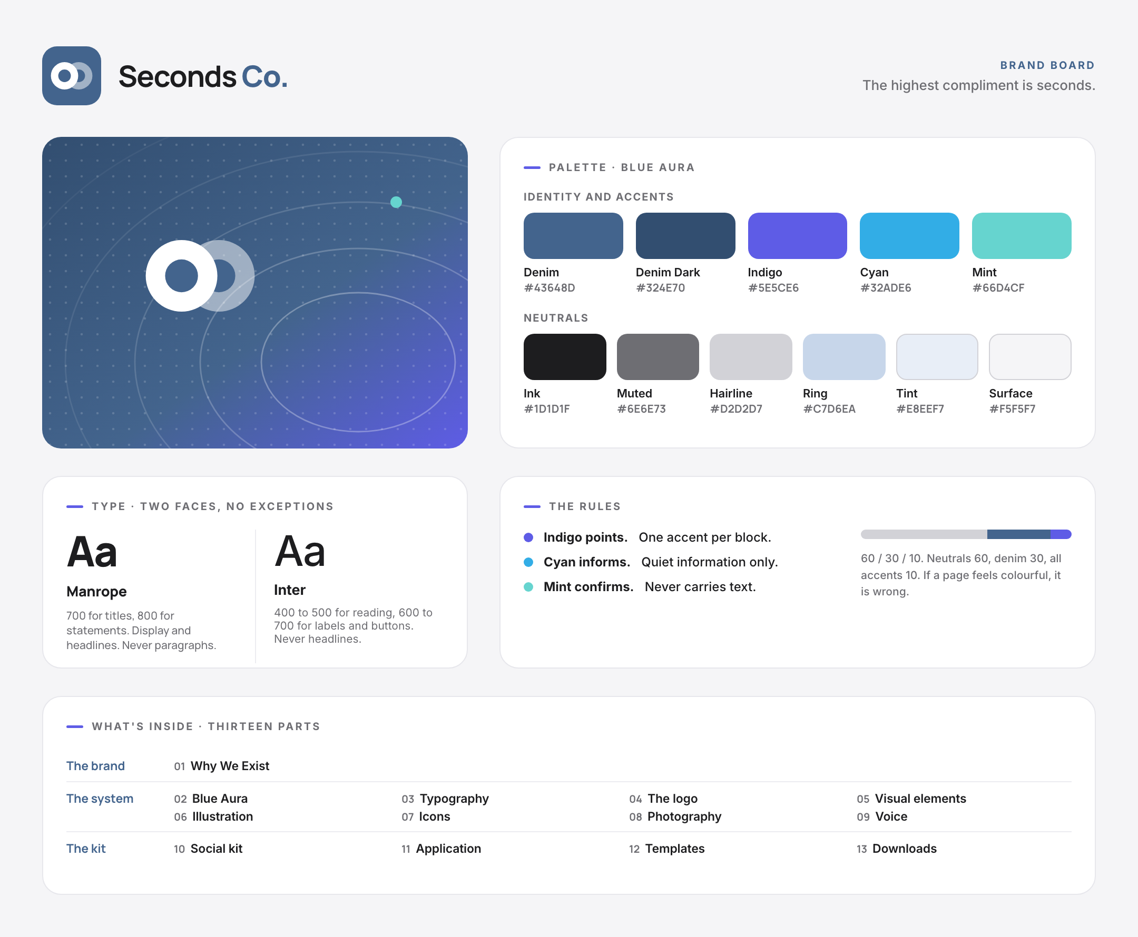The width and height of the screenshot is (1138, 937).
Task: Pick the Cyan swatch
Action: (909, 236)
